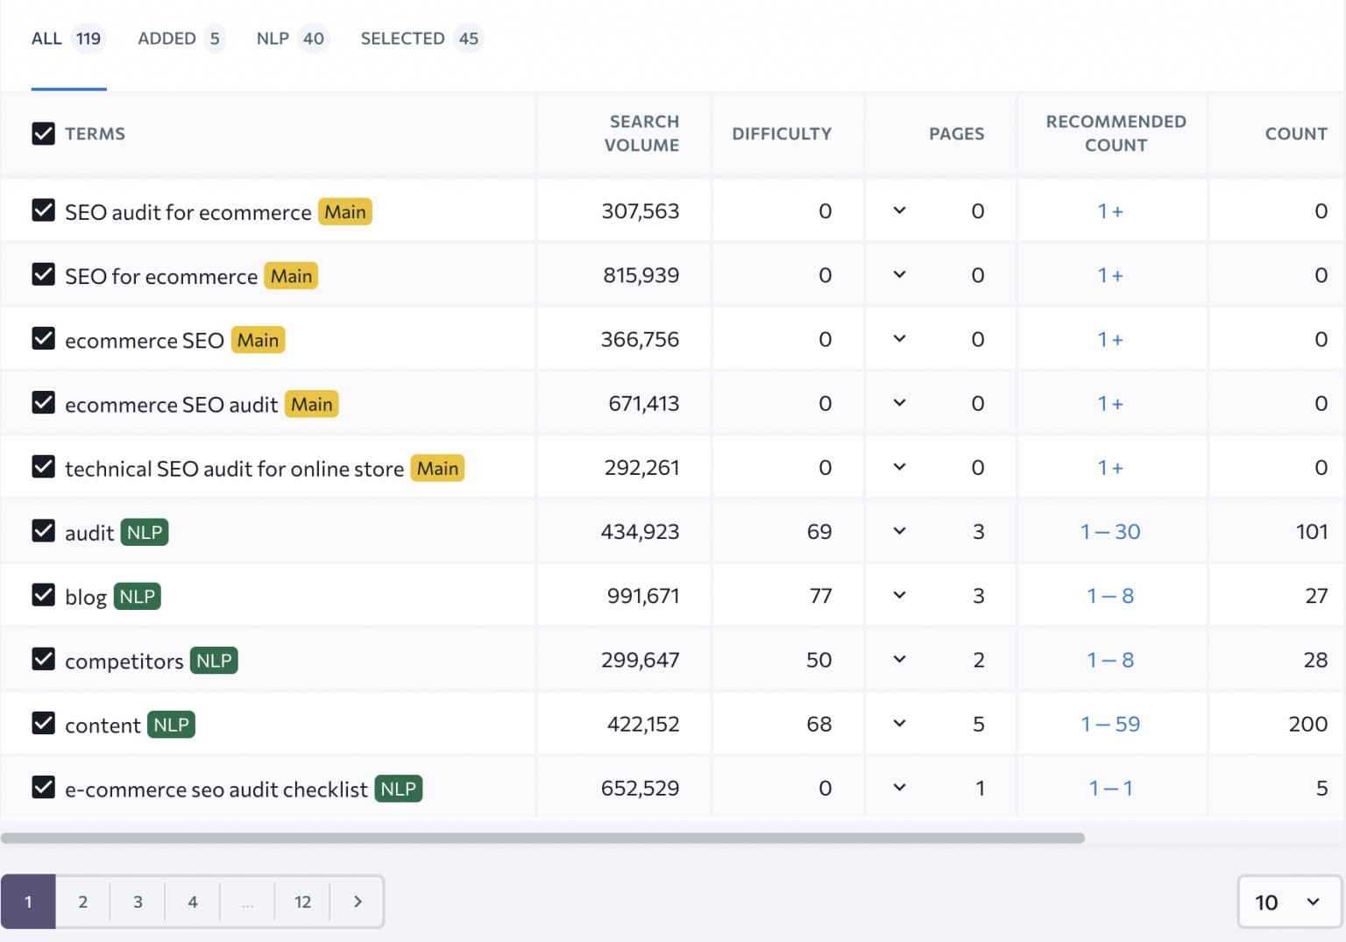The image size is (1346, 942).
Task: Expand the pages chevron for "competitors"
Action: pos(898,659)
